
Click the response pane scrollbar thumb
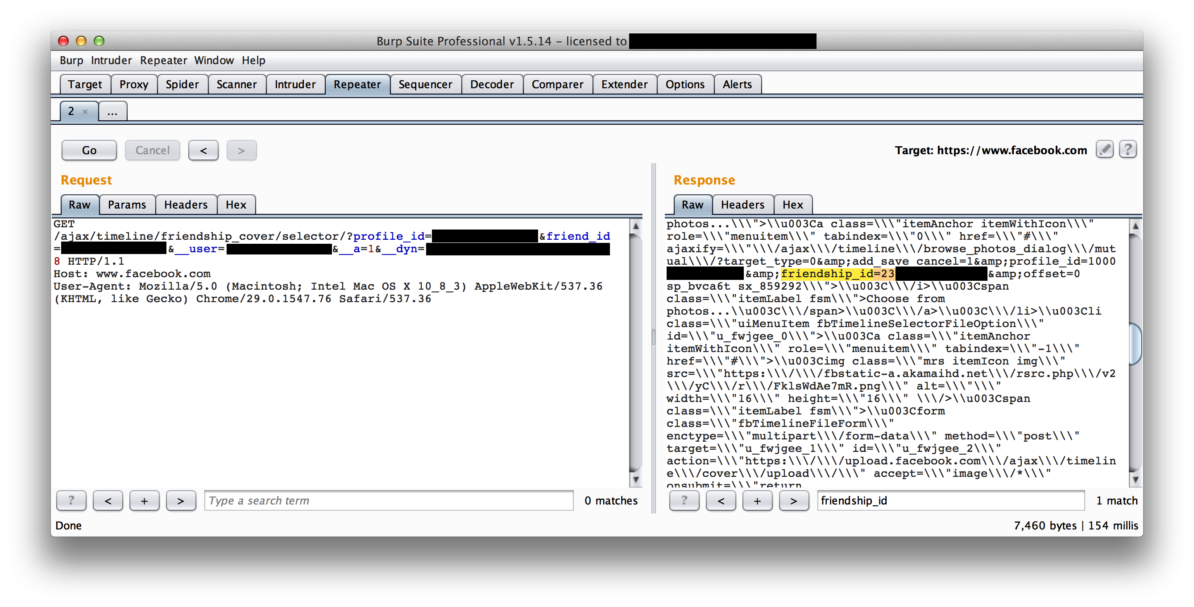(x=1135, y=344)
